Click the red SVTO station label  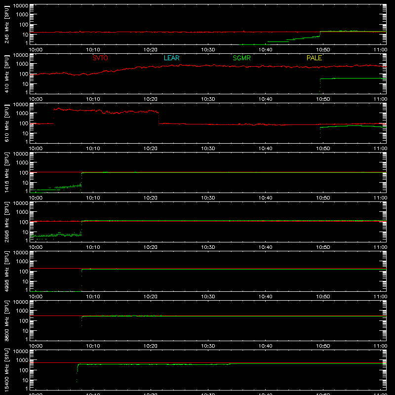pyautogui.click(x=100, y=58)
